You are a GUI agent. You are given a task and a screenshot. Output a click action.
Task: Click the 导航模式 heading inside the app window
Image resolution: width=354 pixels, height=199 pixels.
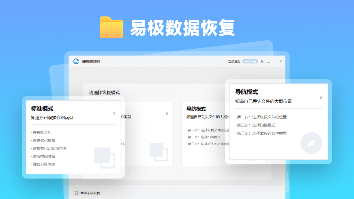click(x=196, y=109)
